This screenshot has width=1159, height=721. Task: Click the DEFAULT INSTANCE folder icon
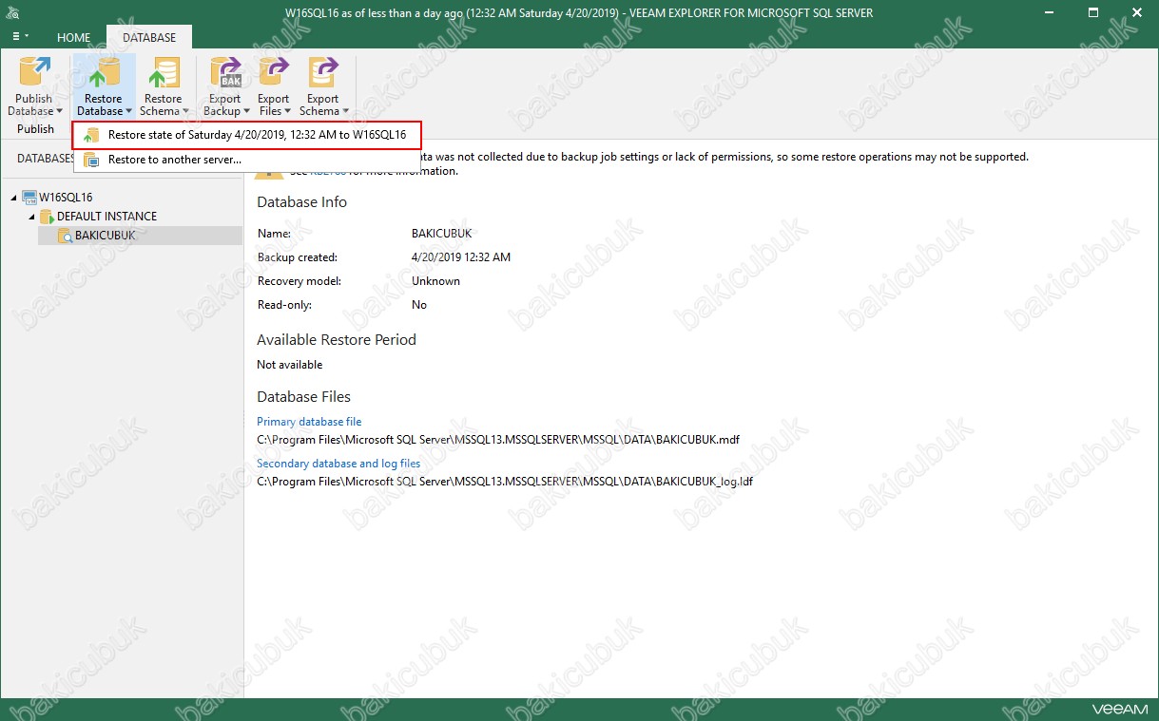[x=47, y=217]
